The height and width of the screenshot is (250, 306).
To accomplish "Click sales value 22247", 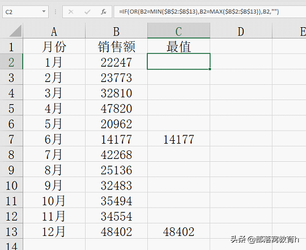I will 116,62.
